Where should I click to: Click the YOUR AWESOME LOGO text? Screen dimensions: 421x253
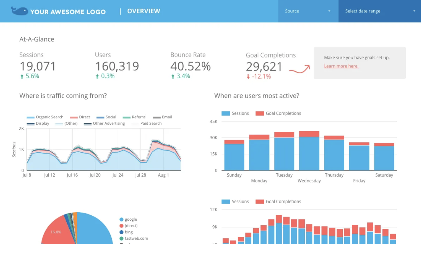pyautogui.click(x=68, y=12)
